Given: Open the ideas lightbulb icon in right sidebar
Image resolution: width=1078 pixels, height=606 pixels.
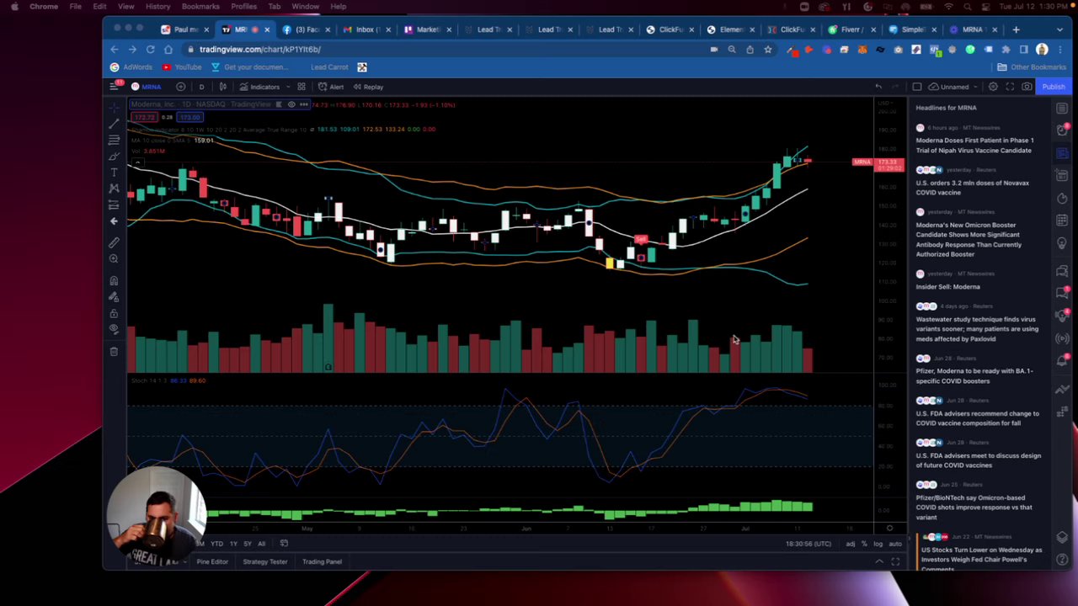Looking at the screenshot, I should (1062, 243).
